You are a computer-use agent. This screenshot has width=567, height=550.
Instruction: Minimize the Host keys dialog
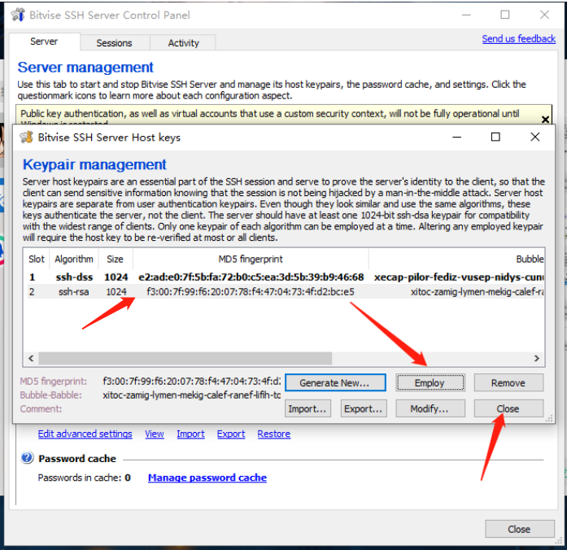click(456, 137)
